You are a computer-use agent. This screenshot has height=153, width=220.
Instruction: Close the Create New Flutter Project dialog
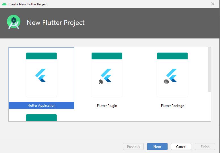coord(213,4)
